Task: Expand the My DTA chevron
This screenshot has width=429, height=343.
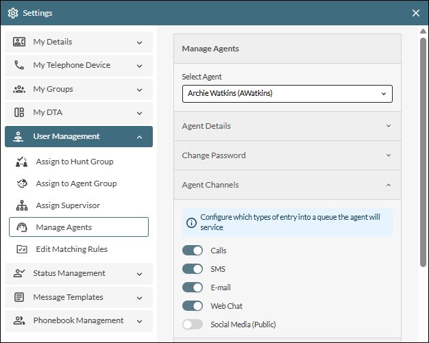Action: click(x=139, y=113)
